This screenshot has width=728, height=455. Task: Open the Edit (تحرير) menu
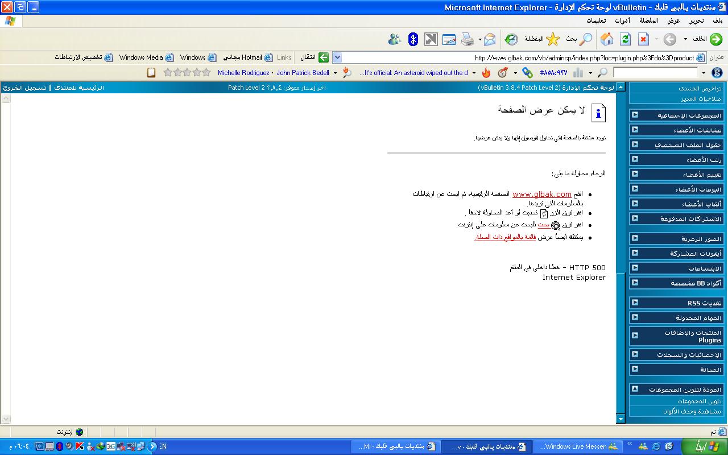[x=697, y=21]
